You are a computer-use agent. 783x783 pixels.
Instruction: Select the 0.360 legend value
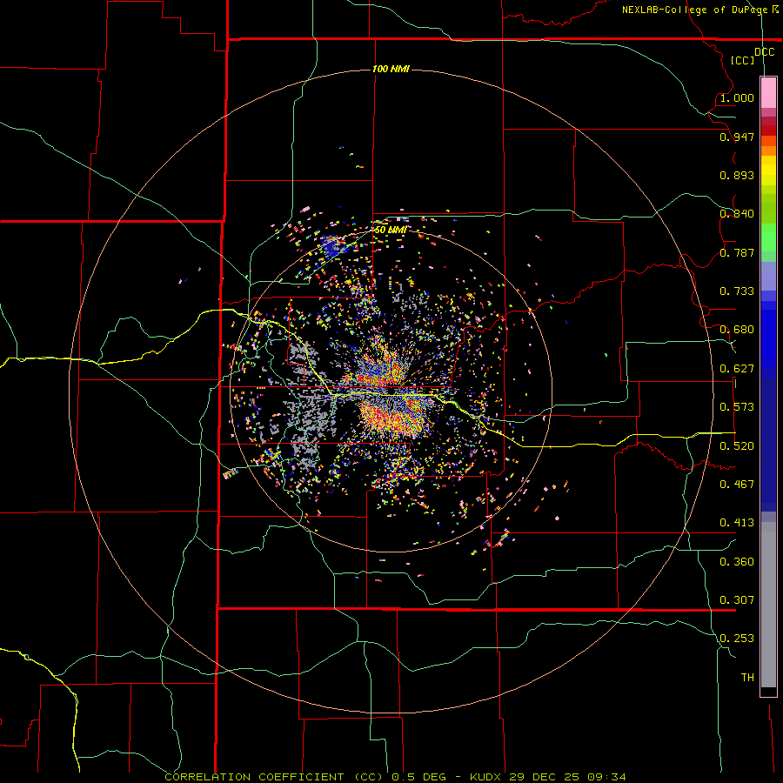[x=737, y=561]
